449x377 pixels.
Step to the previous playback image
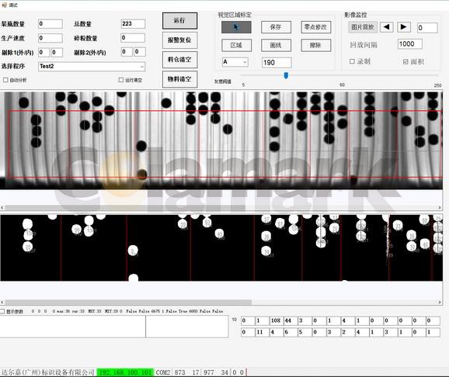click(x=386, y=27)
